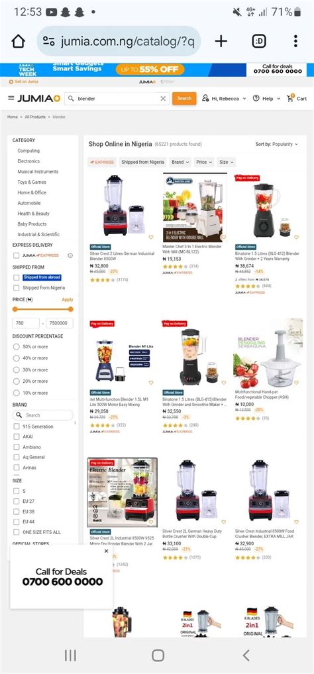314x674 pixels.
Task: Choose the Electronics category
Action: pos(28,161)
